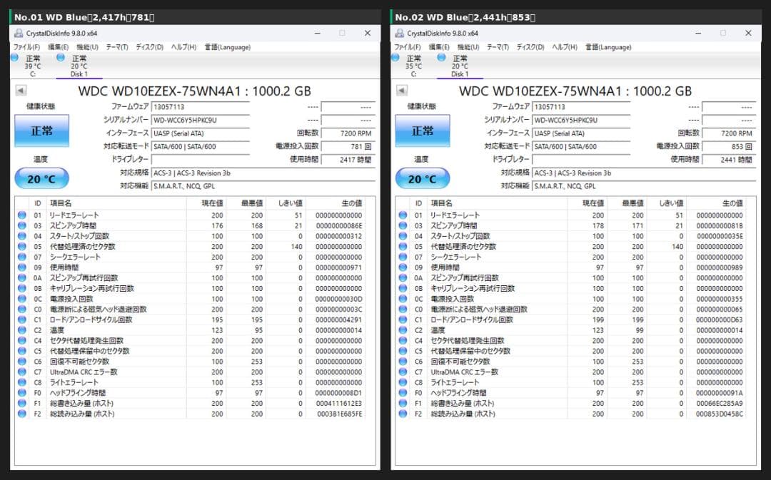Screen dimensions: 771x480
Task: Click status icon for 0A スピンアップ再試行回数 right window
Action: [x=403, y=277]
